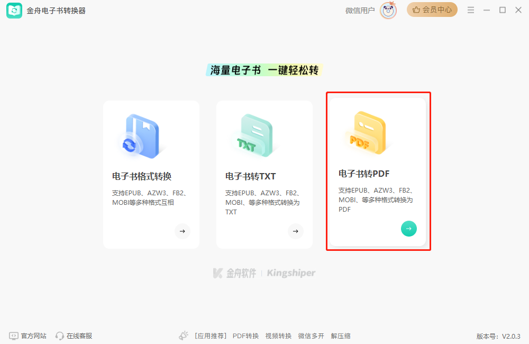Click the blue book conversion icon
529x344 pixels.
tap(141, 137)
